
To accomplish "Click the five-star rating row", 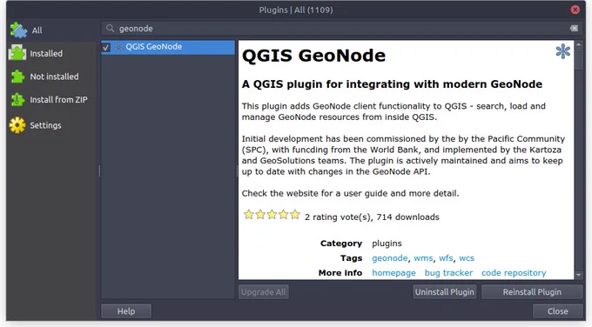I will 272,215.
